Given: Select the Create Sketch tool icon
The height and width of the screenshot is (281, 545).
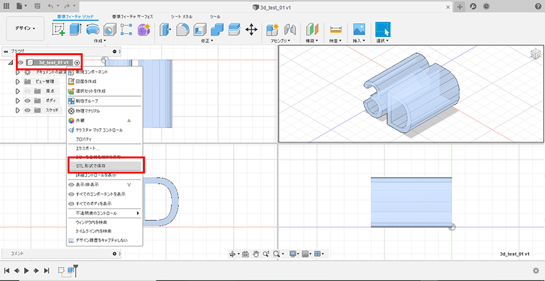Looking at the screenshot, I should click(59, 29).
